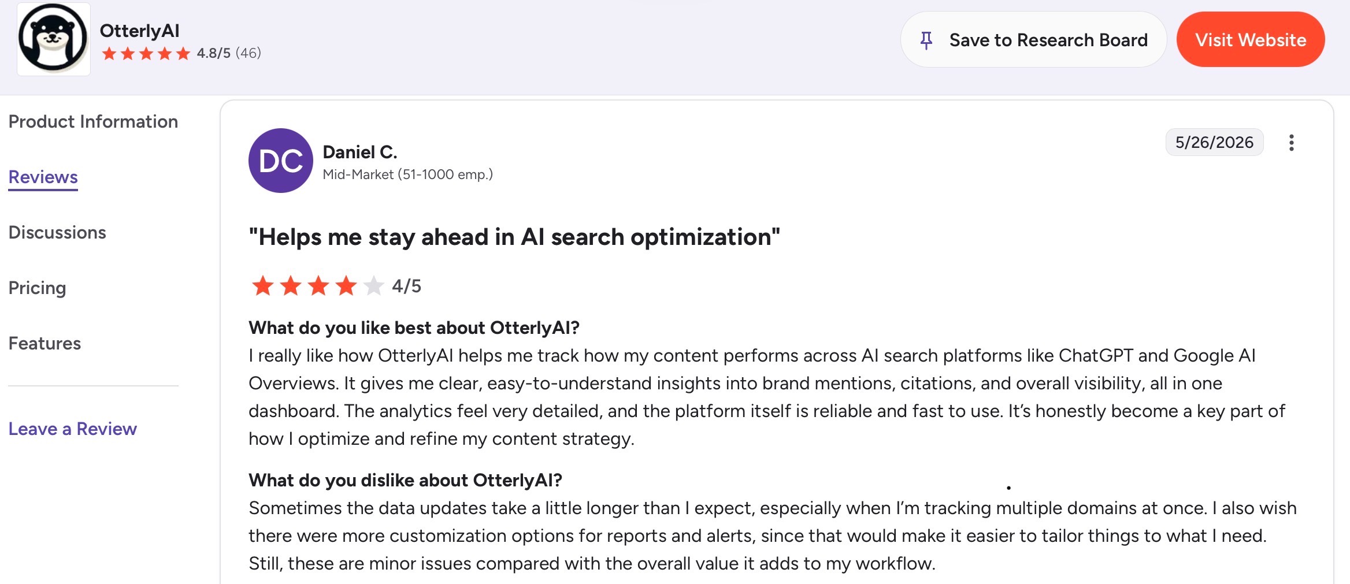Select the Reviews tab
Viewport: 1350px width, 584px height.
[43, 177]
